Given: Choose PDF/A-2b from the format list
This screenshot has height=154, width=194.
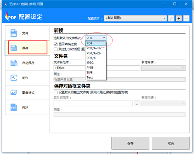Looking at the screenshot, I should (x=96, y=53).
